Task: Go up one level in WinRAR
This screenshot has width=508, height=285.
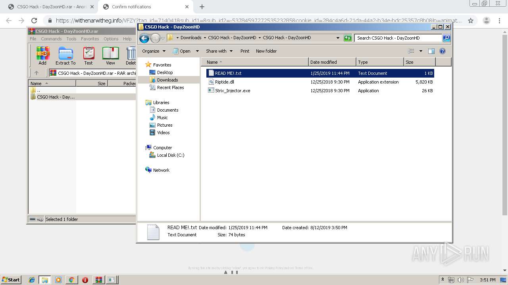Action: tap(37, 73)
